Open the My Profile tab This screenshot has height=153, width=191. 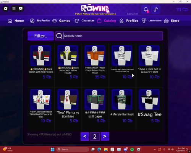click(43, 21)
